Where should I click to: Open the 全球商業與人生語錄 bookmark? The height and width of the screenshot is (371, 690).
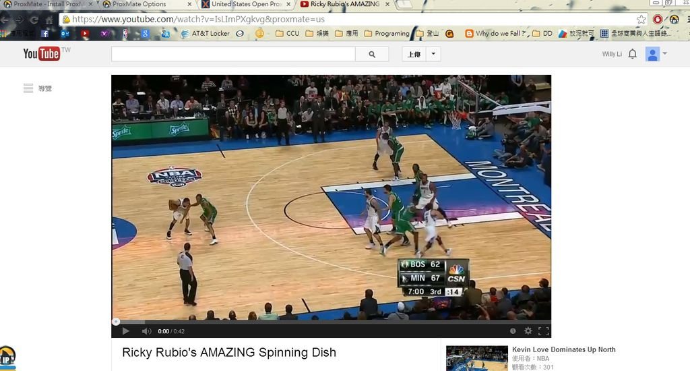(x=636, y=34)
